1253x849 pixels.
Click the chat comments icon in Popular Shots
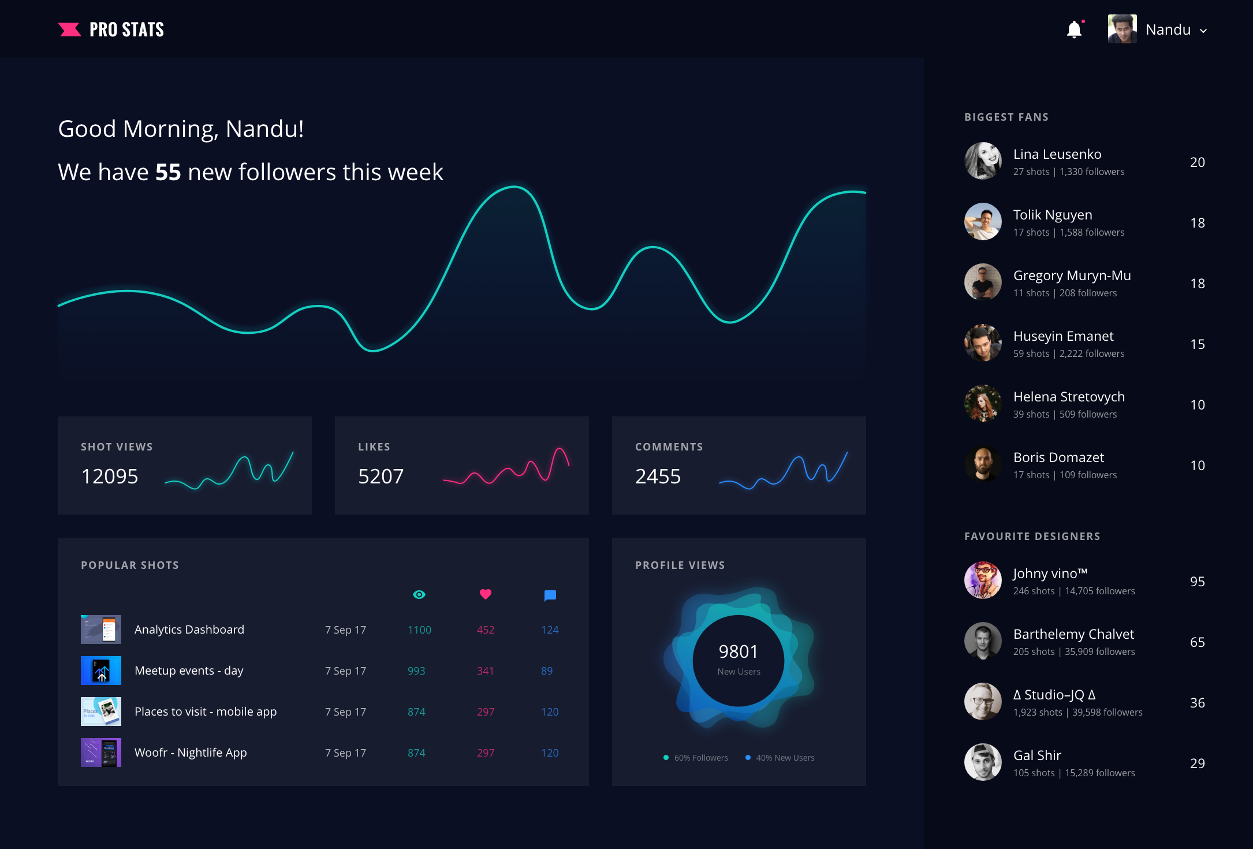tap(550, 594)
